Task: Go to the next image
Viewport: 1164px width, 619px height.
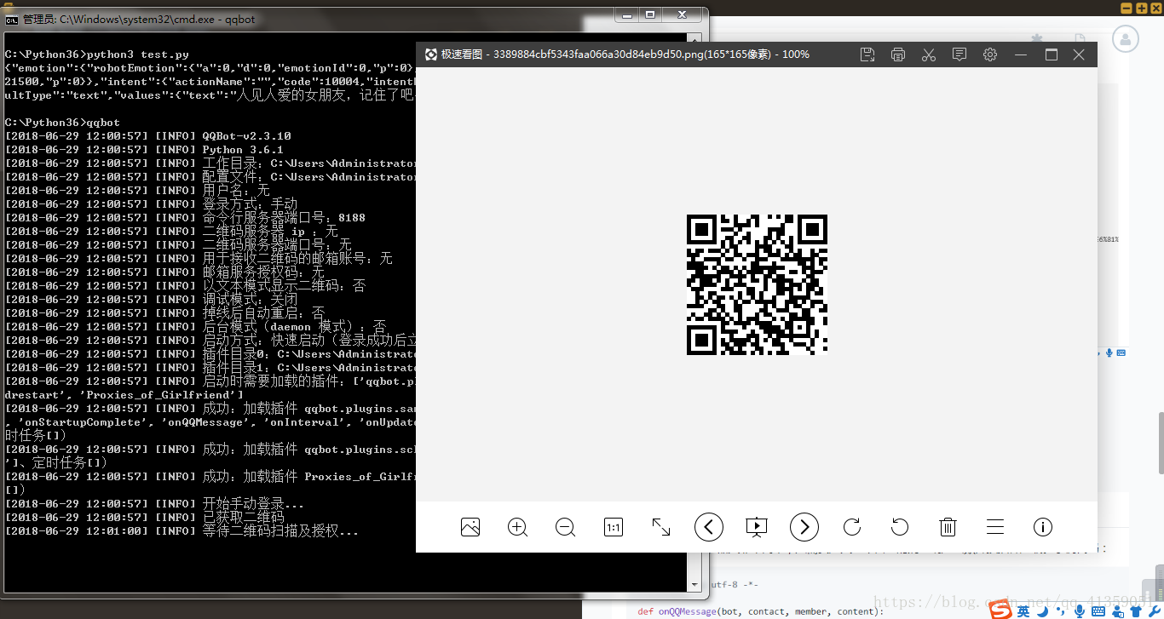Action: coord(804,527)
